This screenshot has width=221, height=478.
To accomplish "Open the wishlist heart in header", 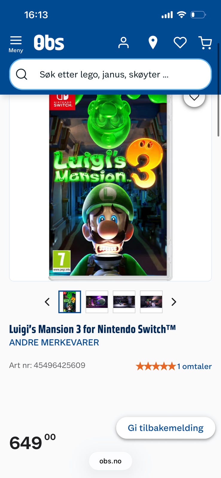I will tap(180, 43).
